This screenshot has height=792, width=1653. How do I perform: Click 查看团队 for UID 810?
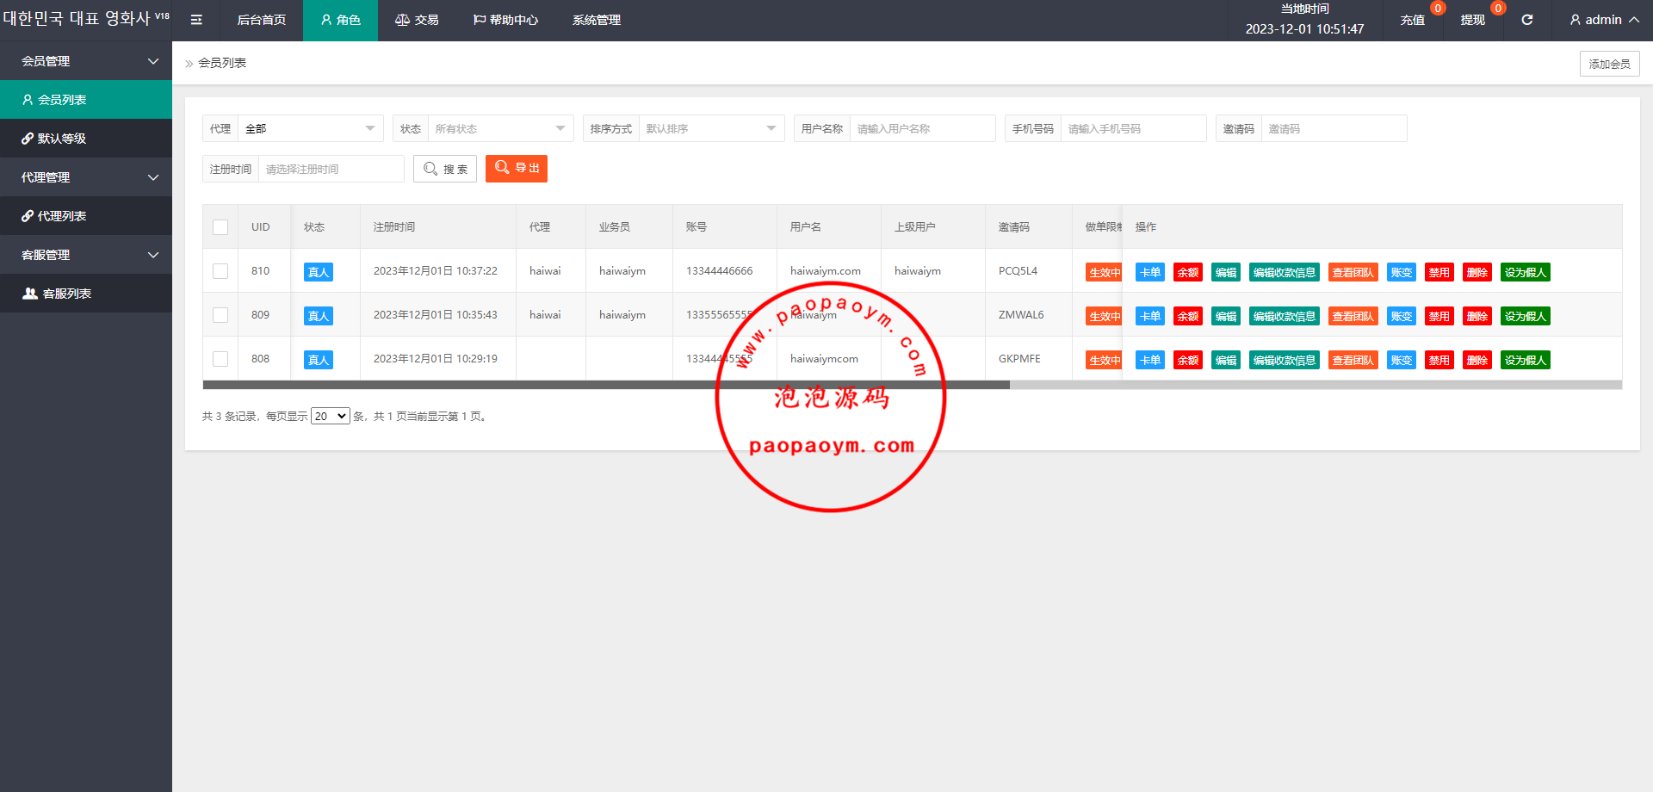point(1353,272)
